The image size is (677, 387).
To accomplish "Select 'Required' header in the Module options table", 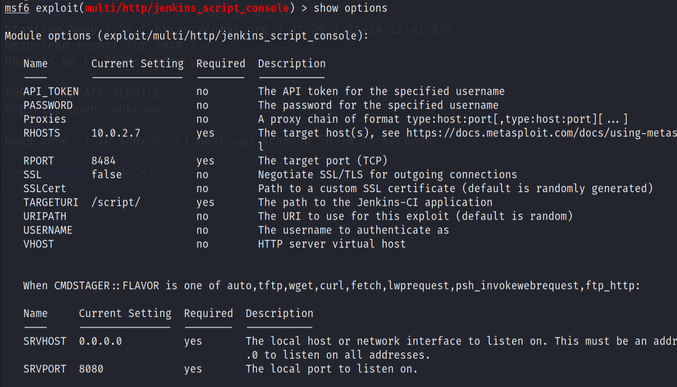I will [x=221, y=63].
